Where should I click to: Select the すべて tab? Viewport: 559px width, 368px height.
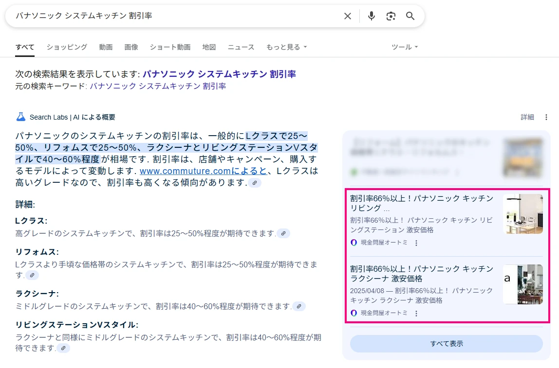pos(25,47)
